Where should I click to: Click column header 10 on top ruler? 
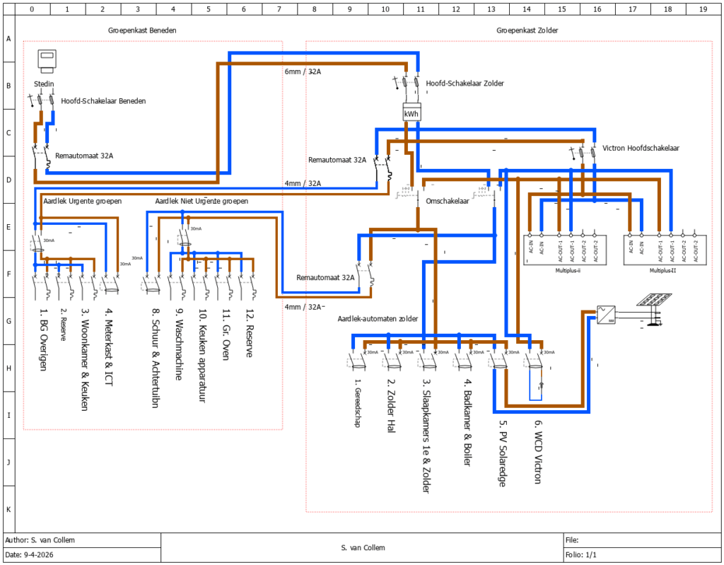(x=385, y=10)
